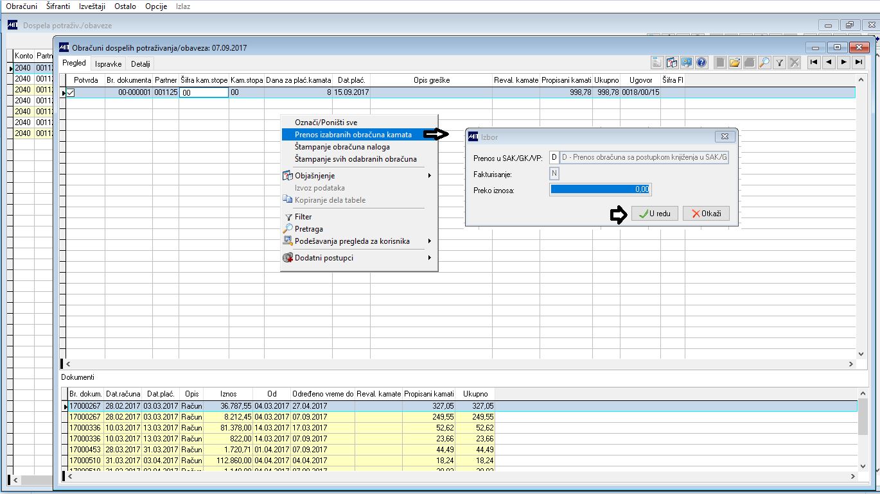The width and height of the screenshot is (880, 494).
Task: Open the Opcije menu
Action: [x=156, y=6]
